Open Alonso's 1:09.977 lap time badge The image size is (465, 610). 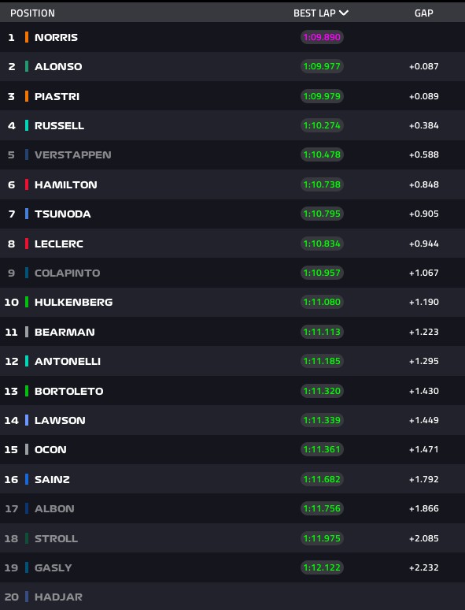pos(322,66)
